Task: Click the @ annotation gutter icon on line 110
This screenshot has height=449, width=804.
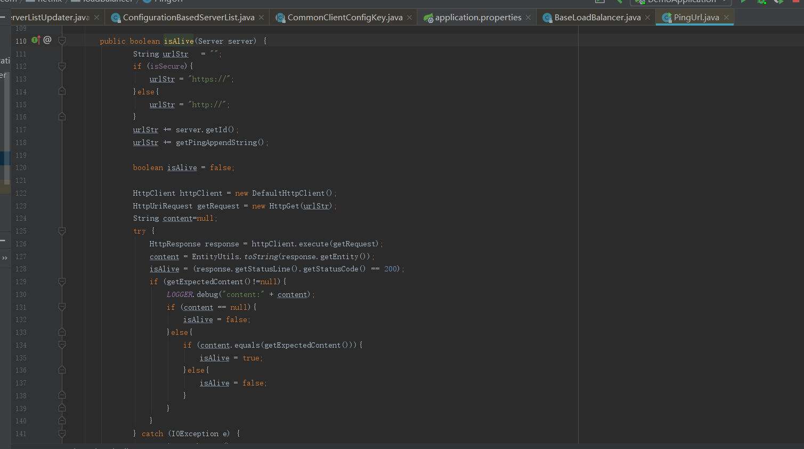Action: [x=47, y=40]
